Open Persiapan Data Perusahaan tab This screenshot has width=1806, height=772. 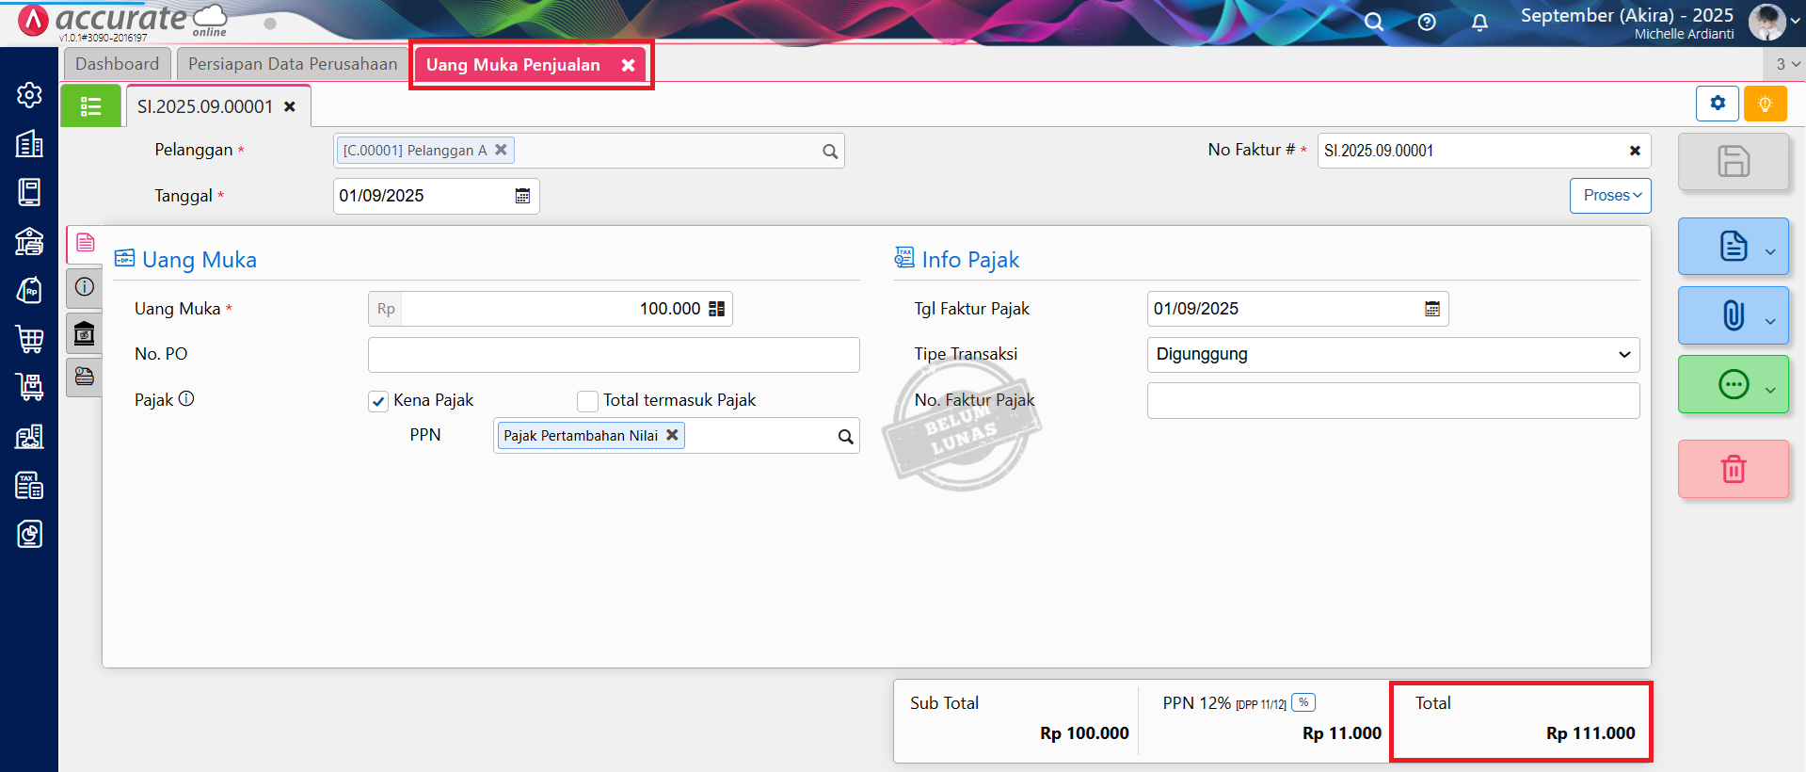click(x=293, y=64)
